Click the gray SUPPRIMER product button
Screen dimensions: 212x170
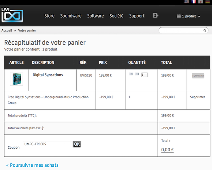[x=198, y=76]
